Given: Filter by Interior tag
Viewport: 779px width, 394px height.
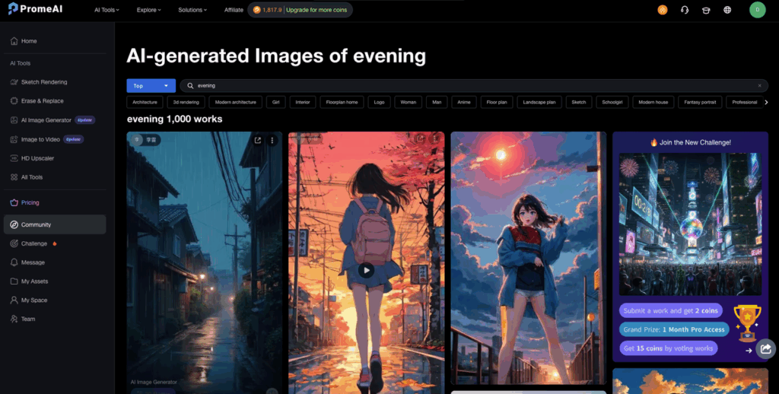Looking at the screenshot, I should [303, 103].
